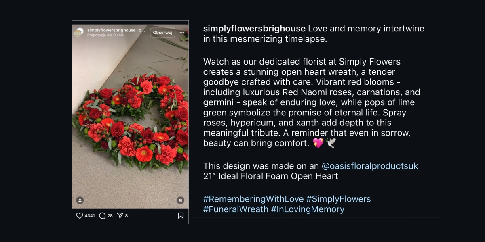Screen dimensions: 485x242
Task: Show tagged people on the video
Action: click(80, 200)
